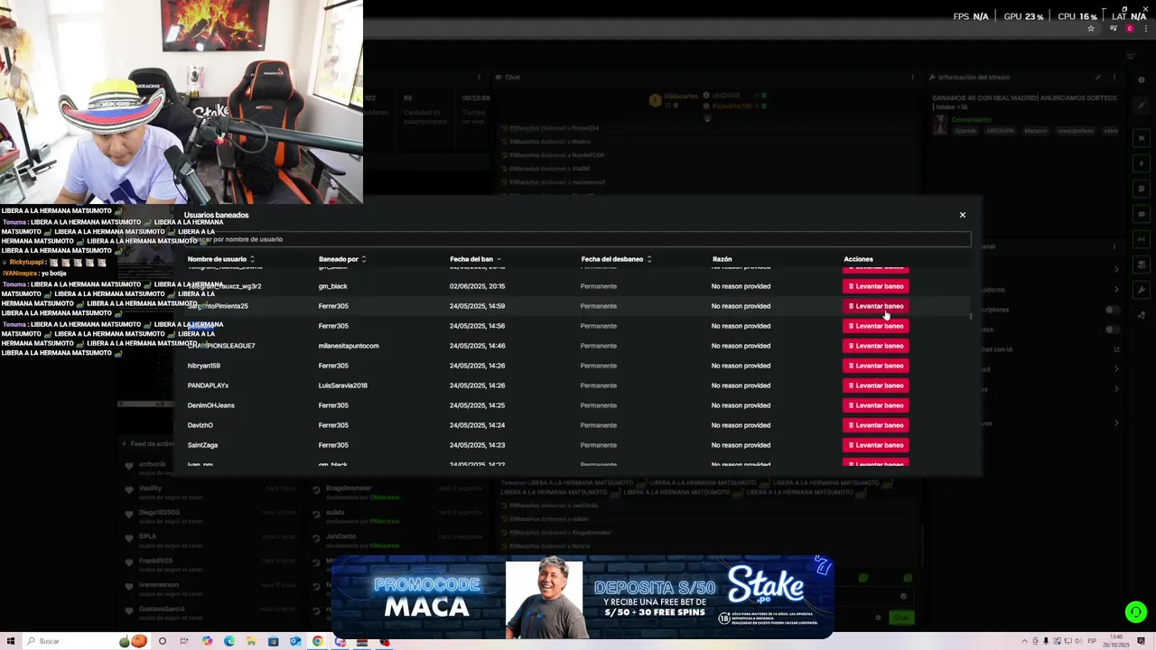This screenshot has height=650, width=1156.
Task: Lift ban in the 24/05/2025, 14:59 row
Action: pyautogui.click(x=875, y=306)
